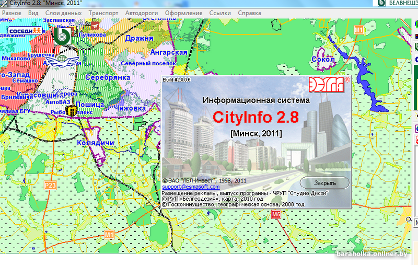Open the Справка menu

[x=250, y=13]
